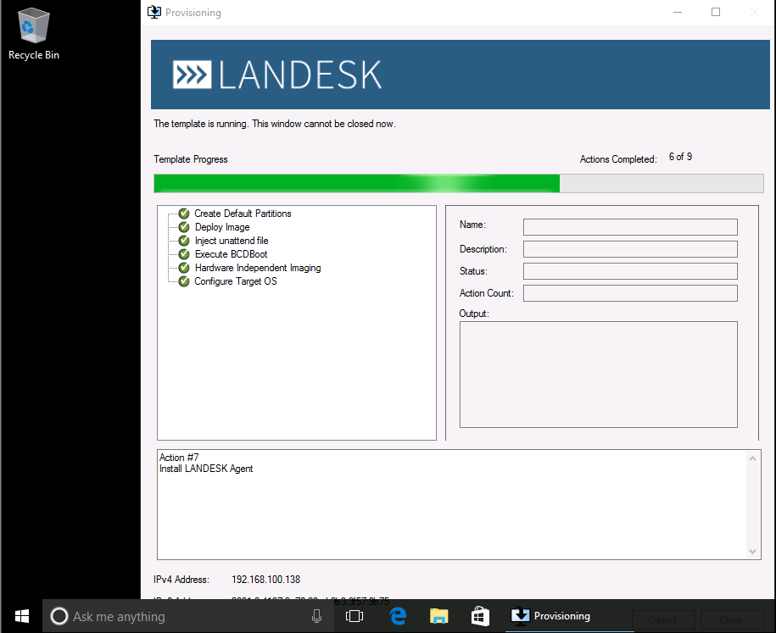The image size is (776, 633).
Task: Toggle Task View on the taskbar
Action: 354,616
